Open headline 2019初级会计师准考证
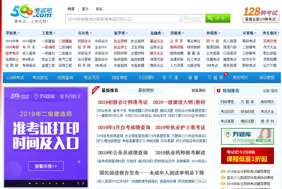Screen dimensions: 282x189 123,102
